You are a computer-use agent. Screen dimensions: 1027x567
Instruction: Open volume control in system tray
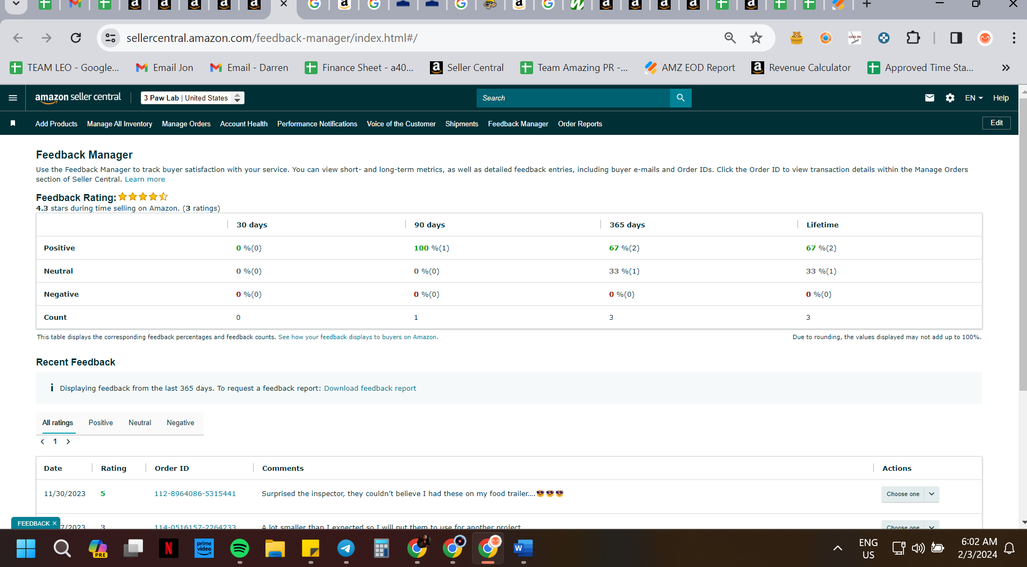[x=918, y=548]
